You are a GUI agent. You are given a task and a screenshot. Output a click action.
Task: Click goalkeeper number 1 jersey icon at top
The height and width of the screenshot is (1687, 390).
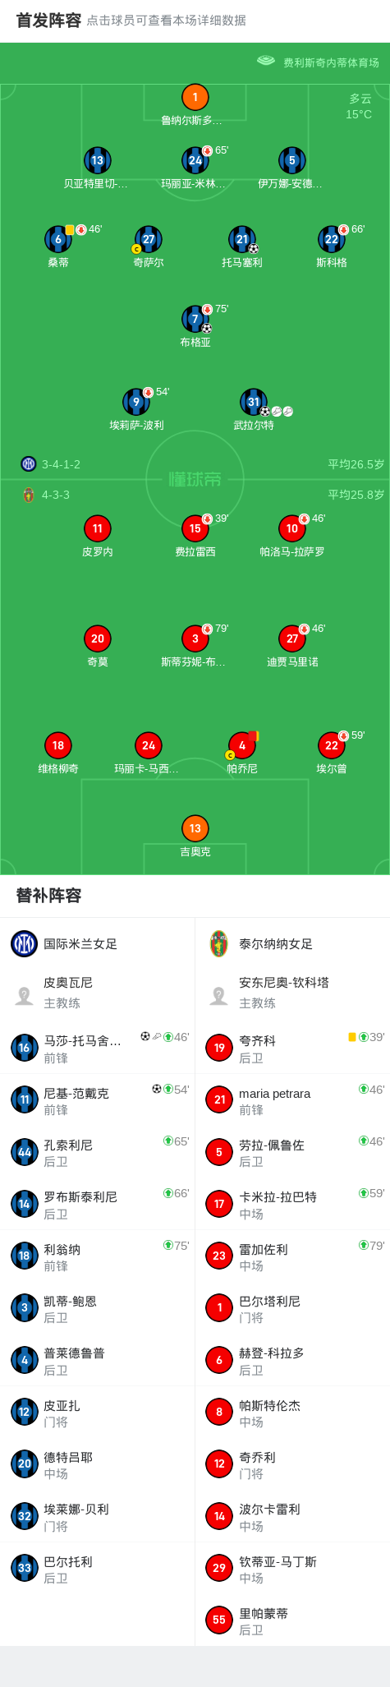[x=195, y=97]
